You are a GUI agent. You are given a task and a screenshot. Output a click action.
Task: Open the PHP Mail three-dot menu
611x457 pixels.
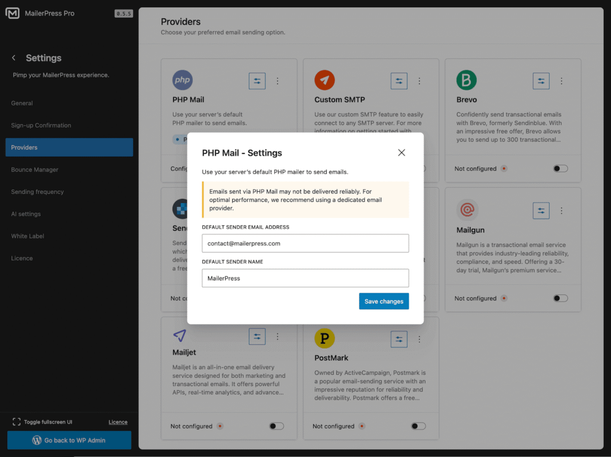pos(277,80)
